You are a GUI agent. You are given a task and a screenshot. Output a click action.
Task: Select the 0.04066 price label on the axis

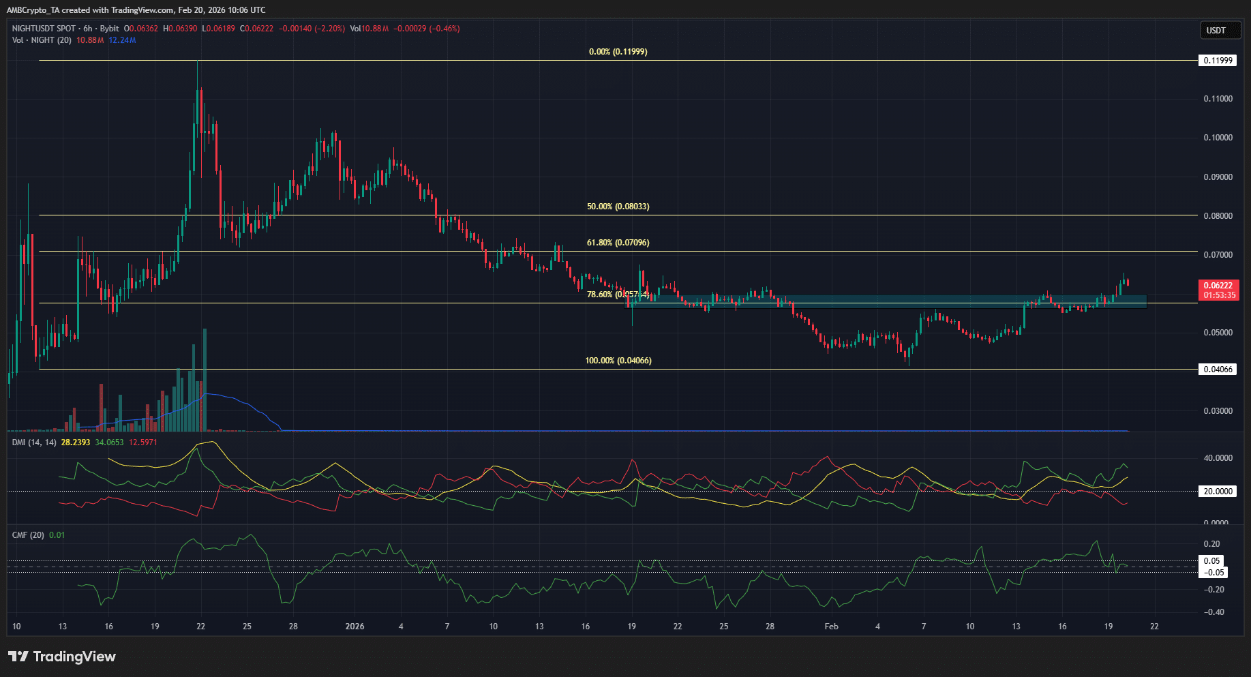1217,369
